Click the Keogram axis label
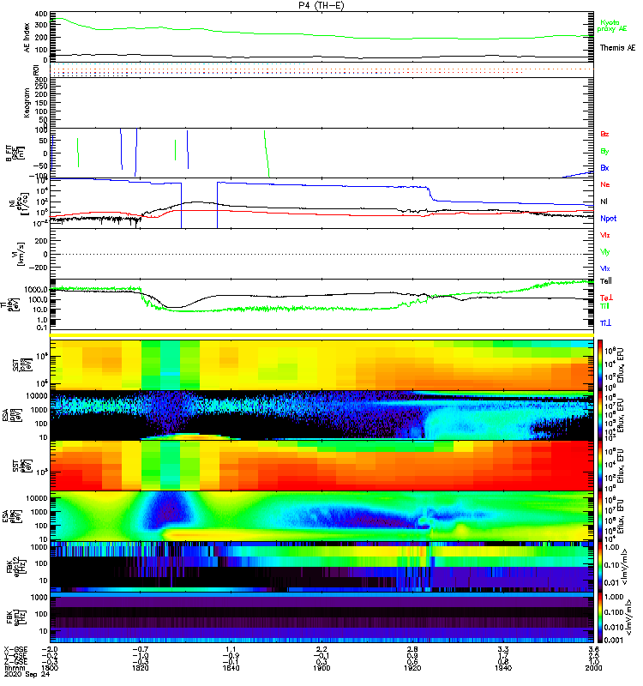The height and width of the screenshot is (686, 643). (x=27, y=103)
